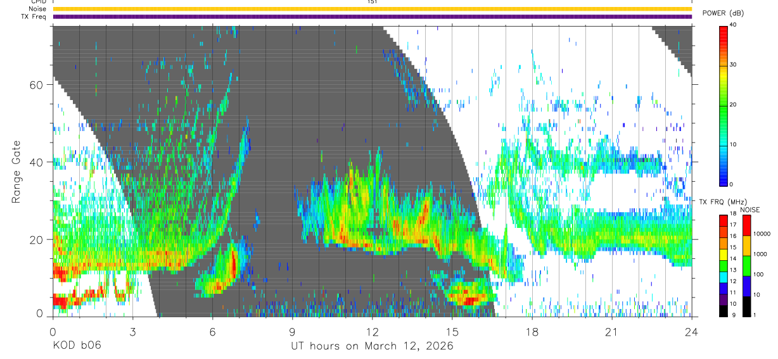Click the "24" tick on the UT hours axis

pyautogui.click(x=692, y=331)
